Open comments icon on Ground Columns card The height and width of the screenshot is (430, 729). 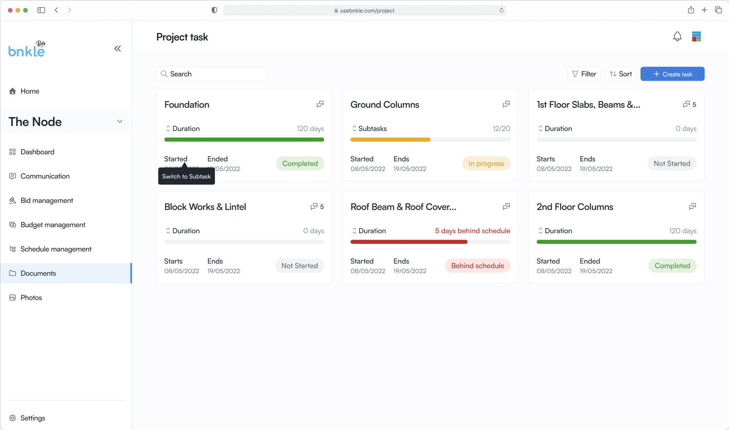pos(506,104)
